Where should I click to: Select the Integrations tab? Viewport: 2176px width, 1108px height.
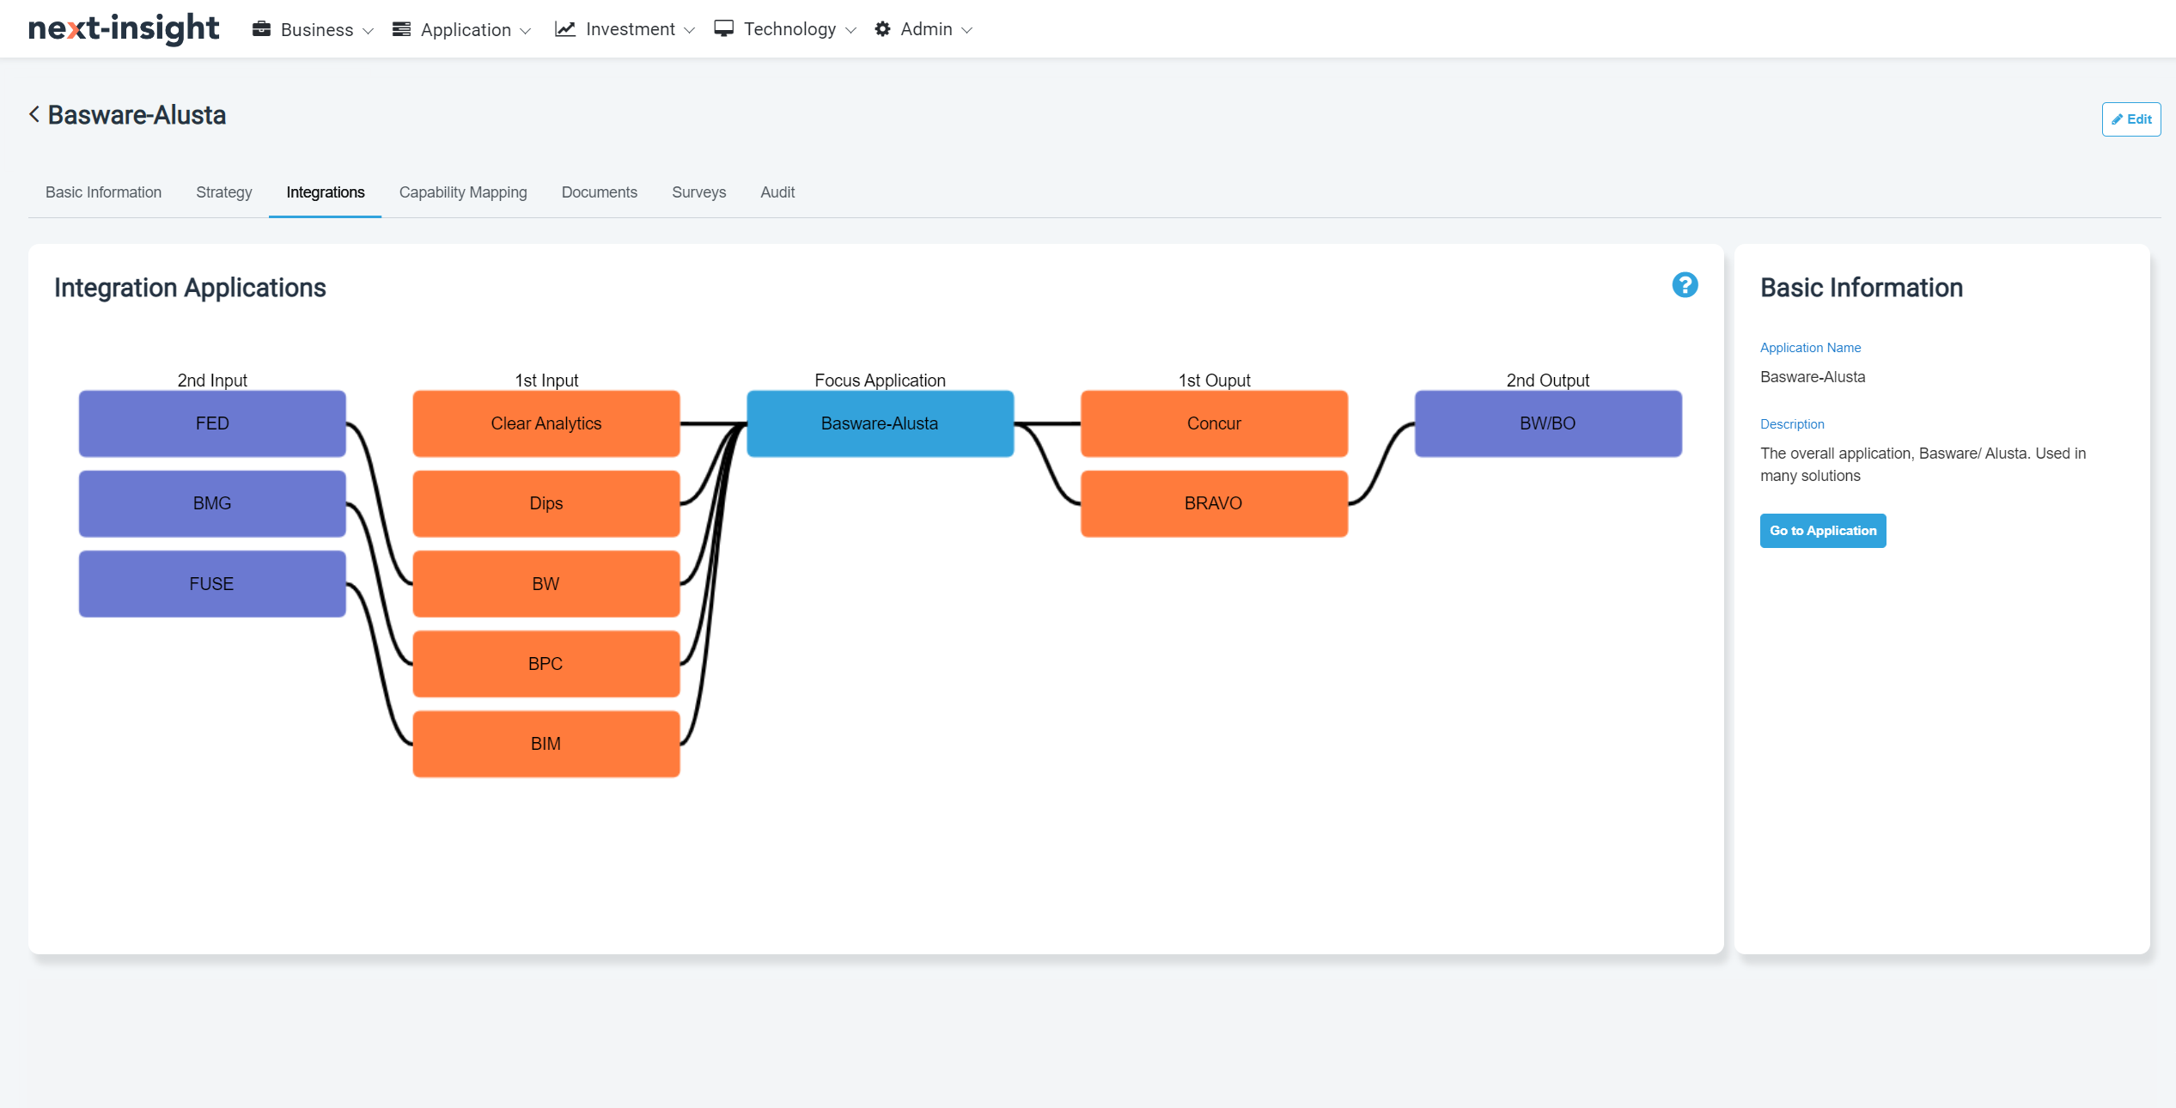(x=326, y=192)
